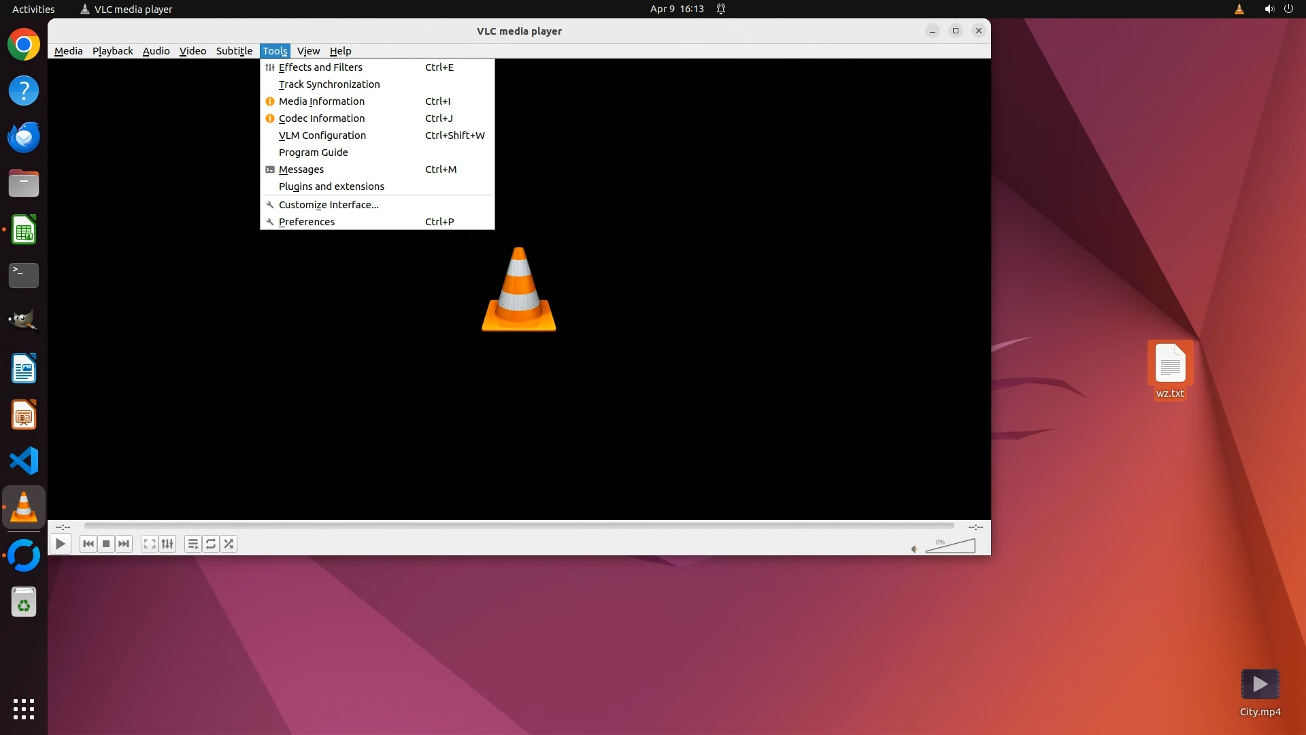Expand the Subtitle menu
The width and height of the screenshot is (1306, 735).
click(x=234, y=51)
